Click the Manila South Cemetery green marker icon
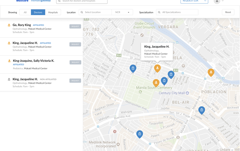Viewport: 240px width, 151px height. pos(140,92)
